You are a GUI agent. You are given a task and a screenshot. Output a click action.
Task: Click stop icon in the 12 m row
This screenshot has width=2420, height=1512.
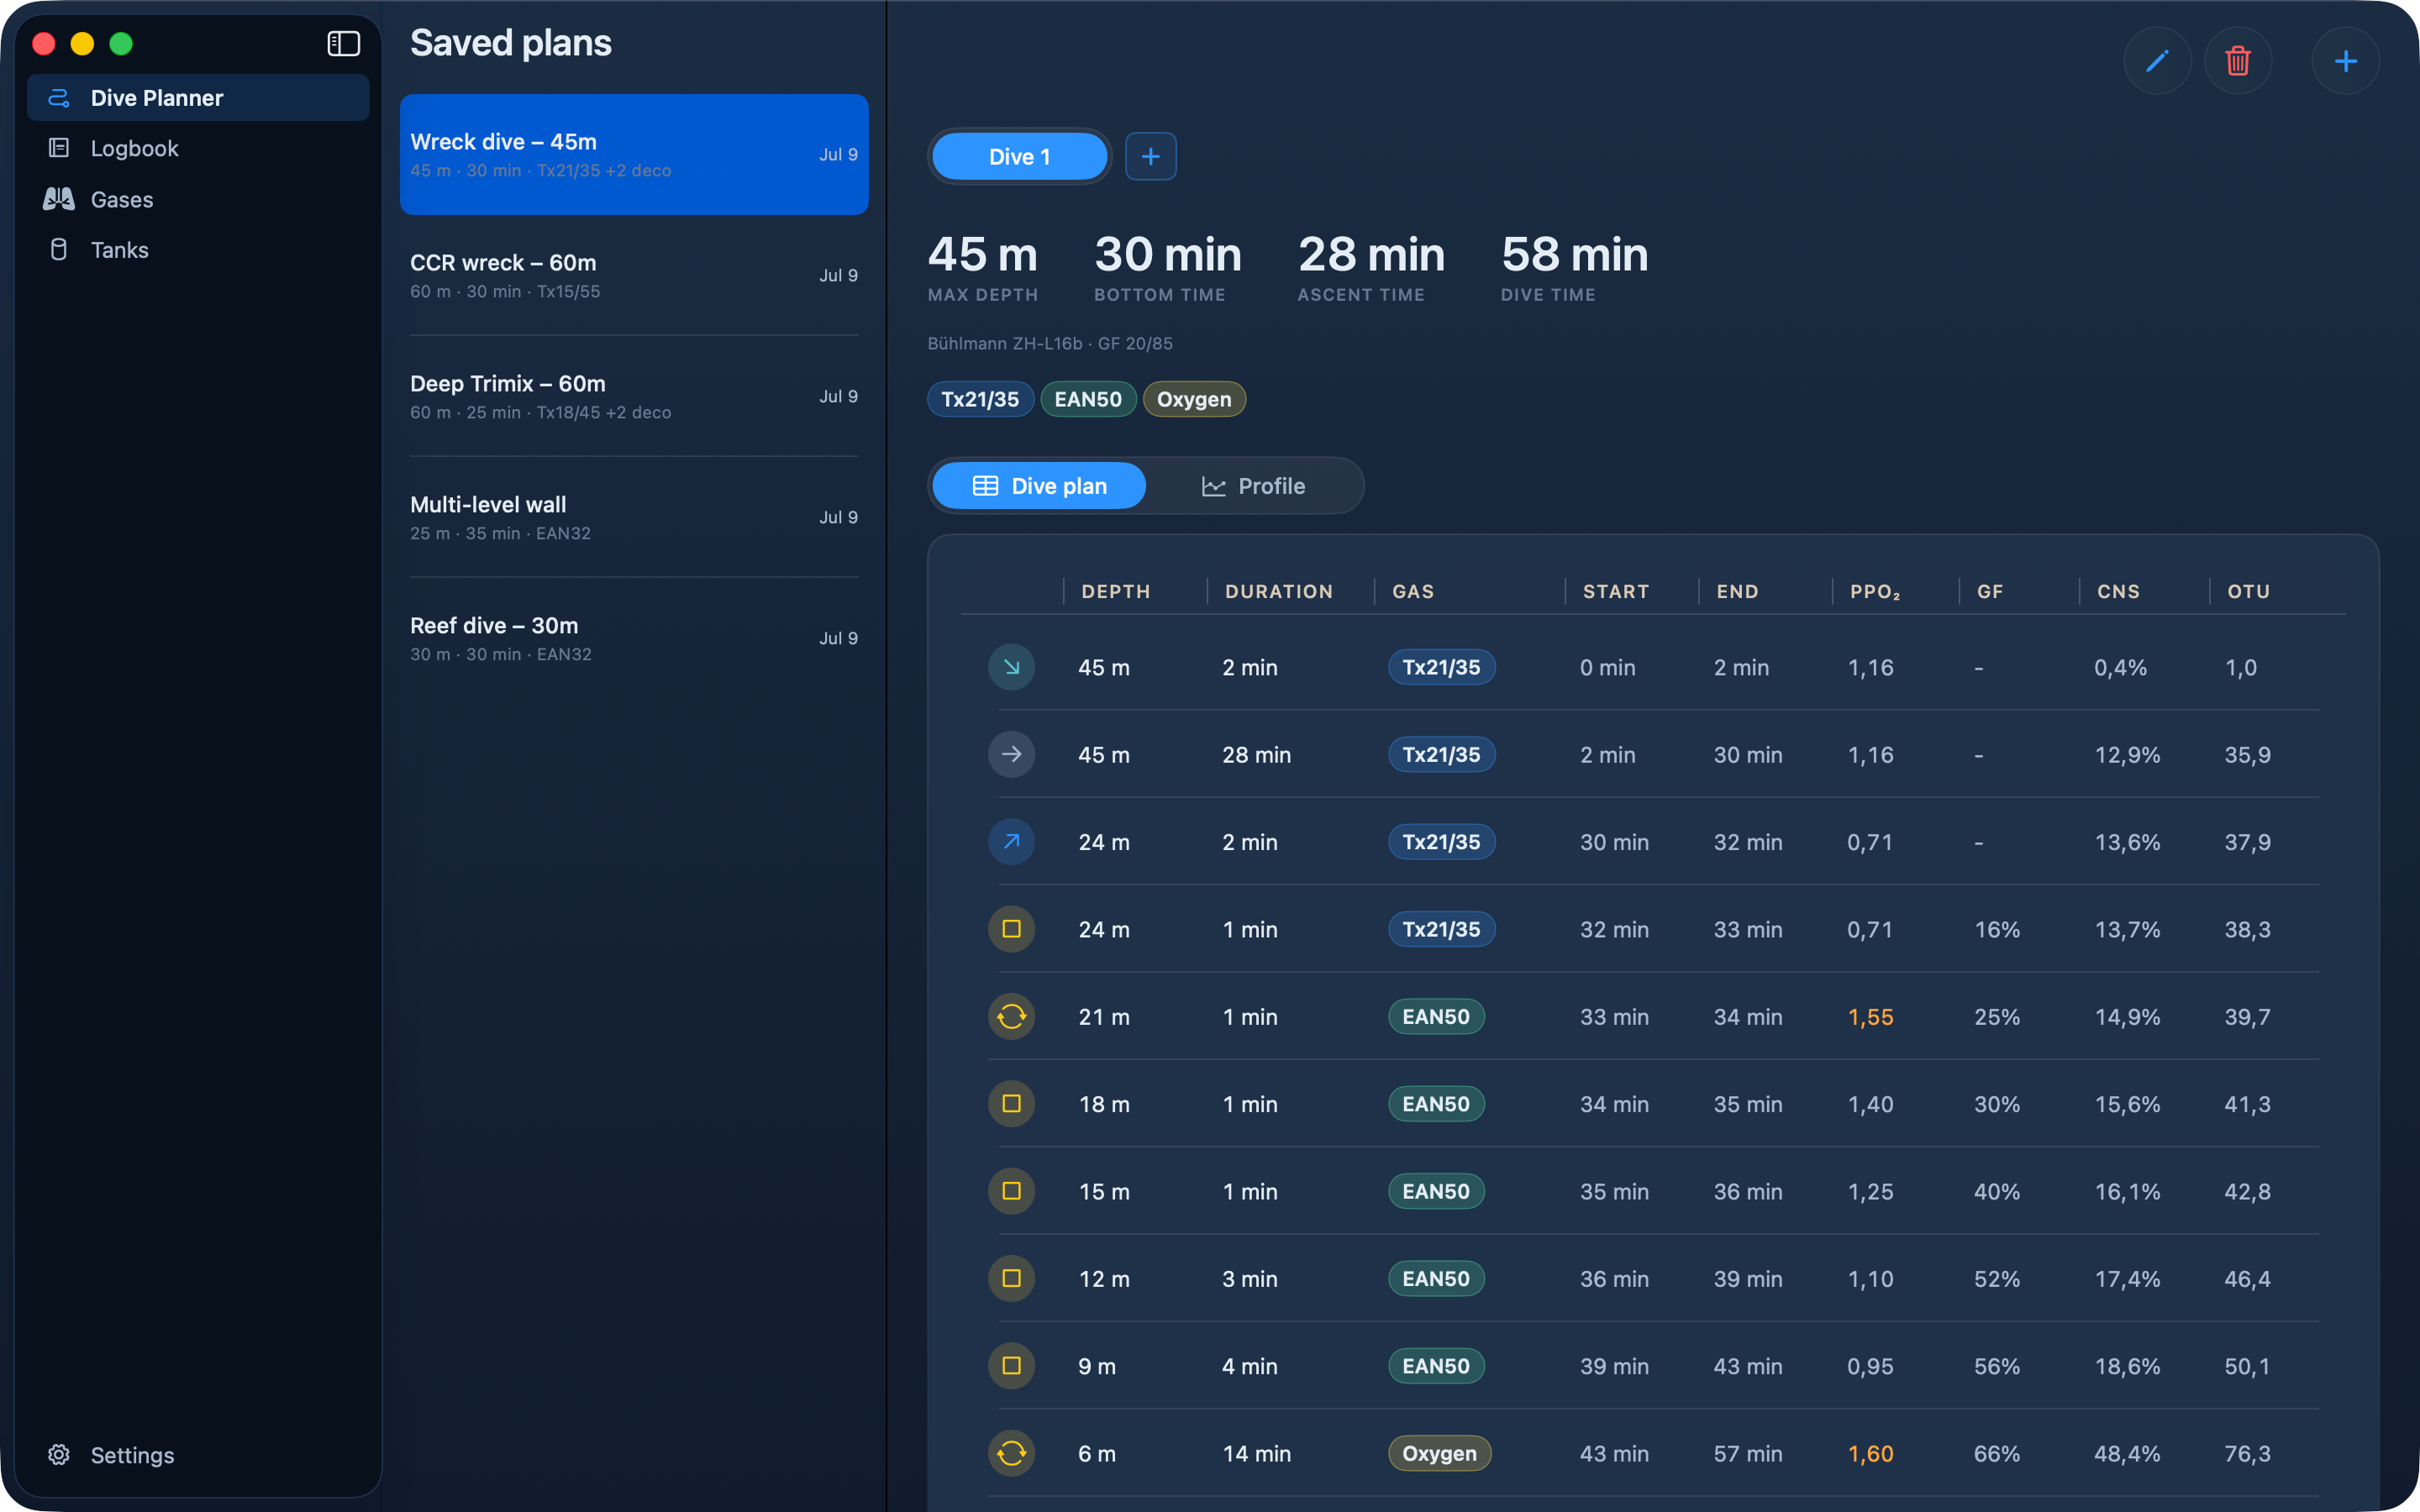coord(1011,1278)
